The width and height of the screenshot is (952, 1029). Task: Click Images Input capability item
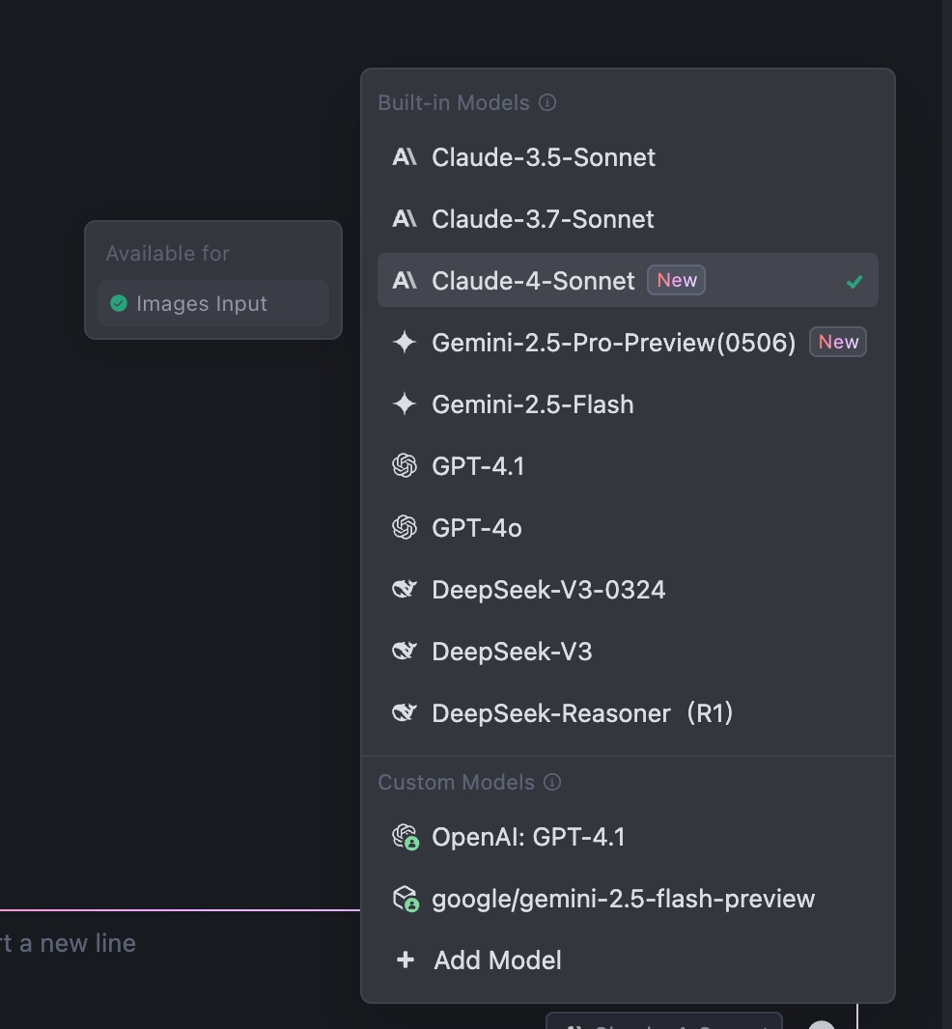coord(213,303)
